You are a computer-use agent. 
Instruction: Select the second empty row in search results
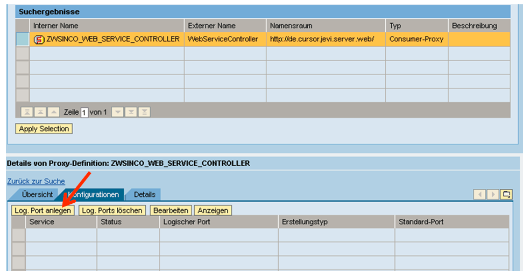pos(23,67)
